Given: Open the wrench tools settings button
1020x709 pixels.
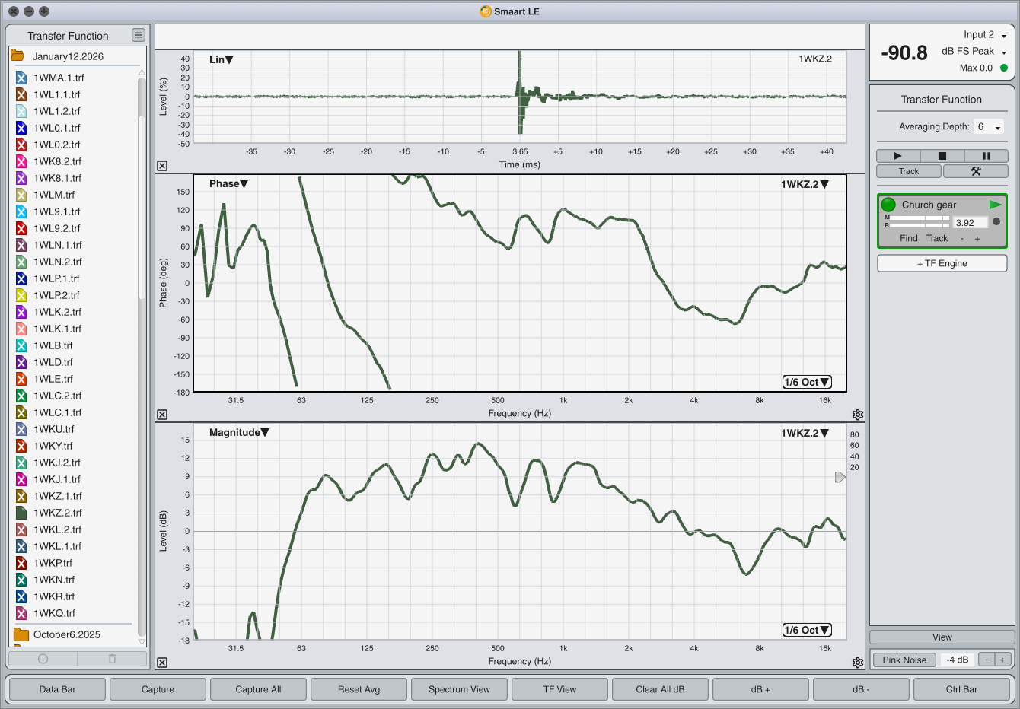Looking at the screenshot, I should point(975,171).
